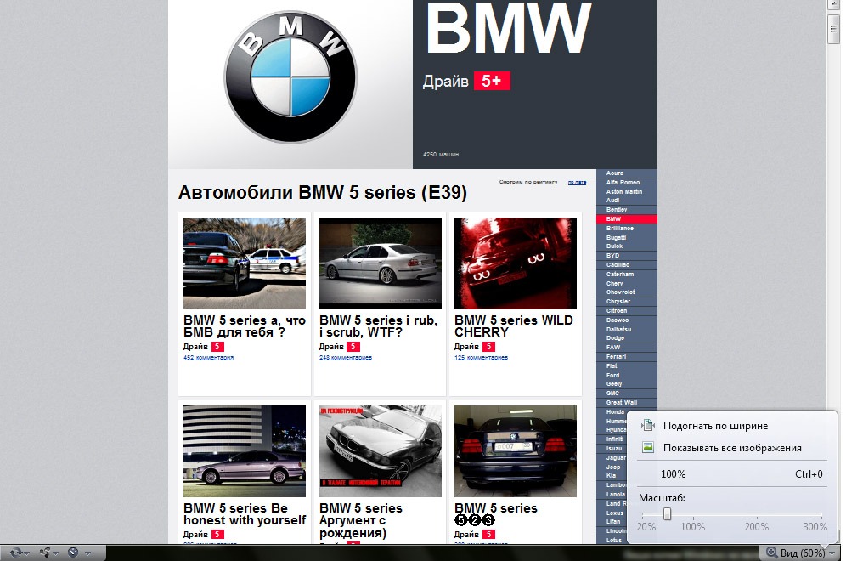This screenshot has width=846, height=561.
Task: Select Daihatsu in the brand list
Action: tap(619, 329)
